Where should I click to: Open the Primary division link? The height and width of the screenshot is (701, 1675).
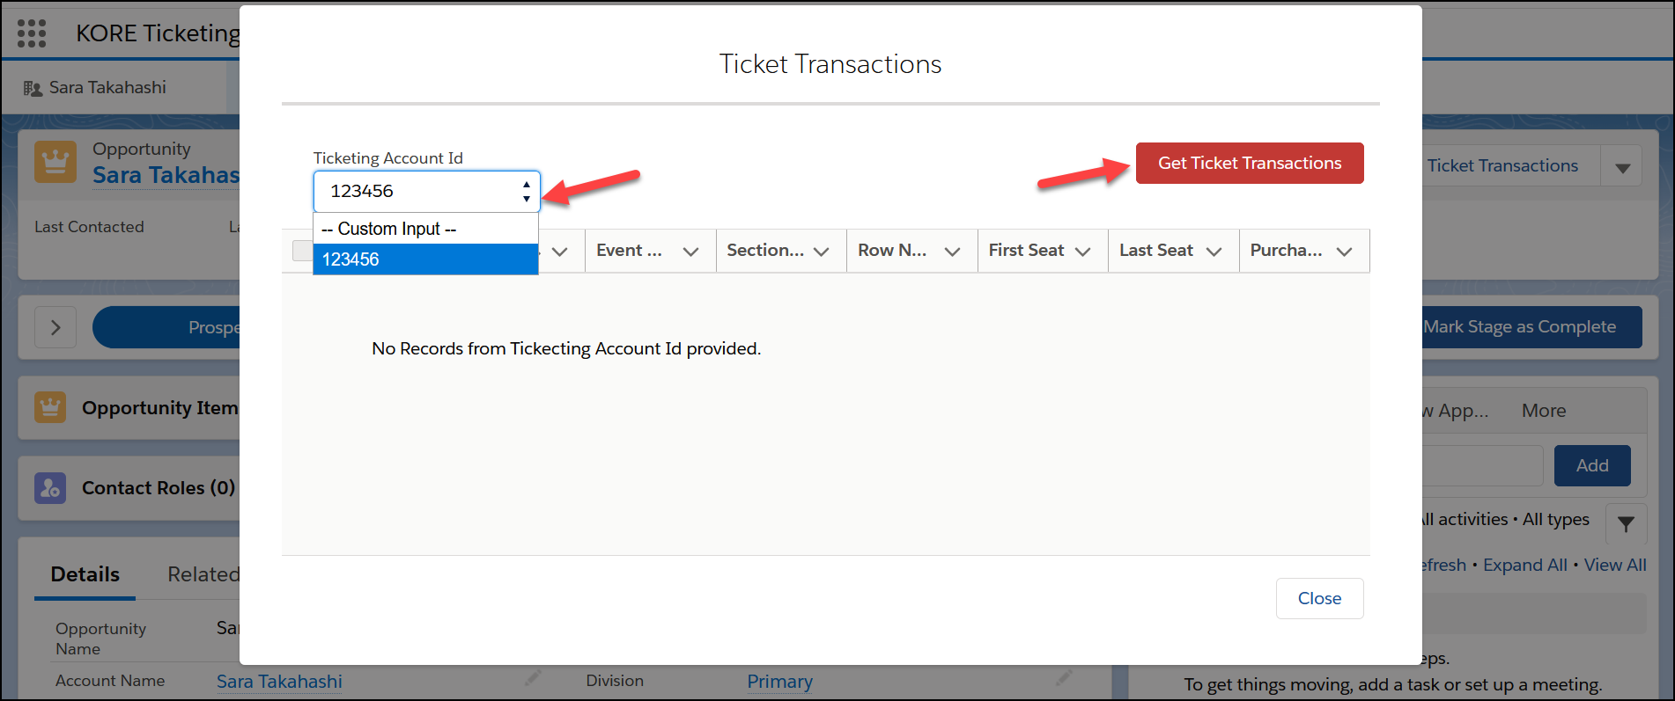779,682
